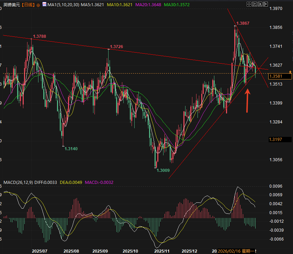Image resolution: width=293 pixels, height=254 pixels.
Task: Click the 1.3867 peak price label
Action: point(243,23)
